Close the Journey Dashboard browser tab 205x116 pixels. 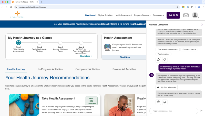[37, 2]
